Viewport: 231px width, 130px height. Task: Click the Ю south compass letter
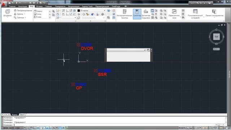tap(217, 44)
